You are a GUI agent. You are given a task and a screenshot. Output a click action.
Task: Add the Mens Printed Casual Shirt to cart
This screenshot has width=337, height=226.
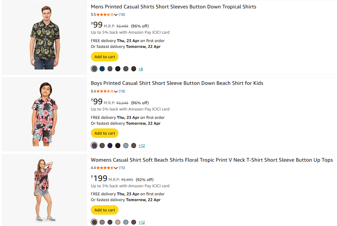pyautogui.click(x=105, y=57)
